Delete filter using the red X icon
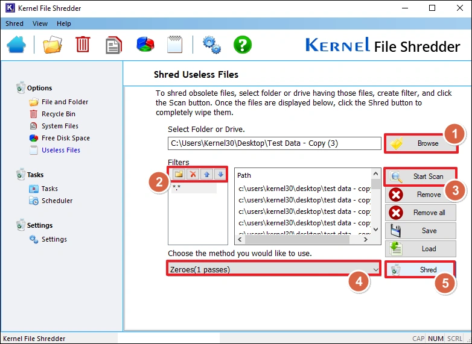This screenshot has width=472, height=344. click(x=193, y=174)
